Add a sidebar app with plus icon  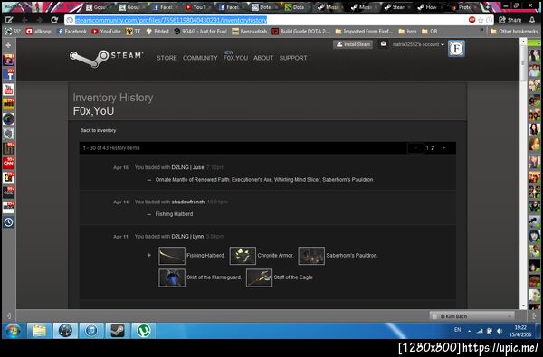click(x=9, y=45)
